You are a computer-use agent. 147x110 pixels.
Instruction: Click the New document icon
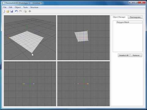[4, 11]
